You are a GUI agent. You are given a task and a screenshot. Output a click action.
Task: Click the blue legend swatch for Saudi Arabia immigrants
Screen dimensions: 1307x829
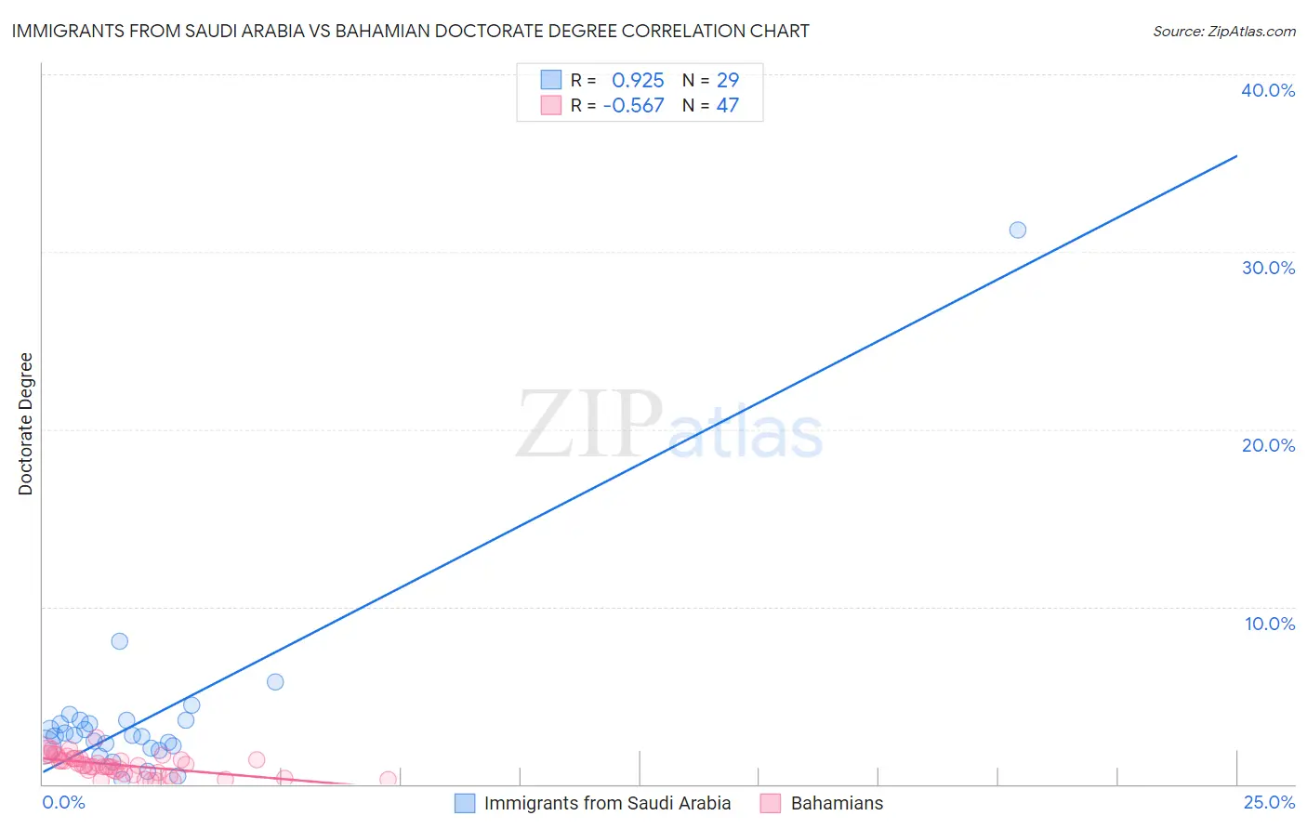coord(465,803)
